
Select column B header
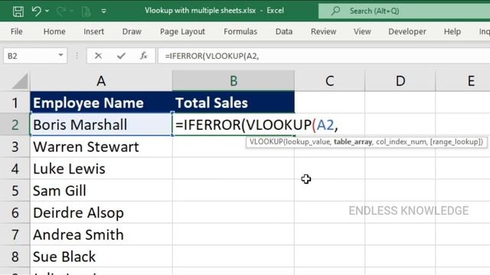(x=234, y=81)
